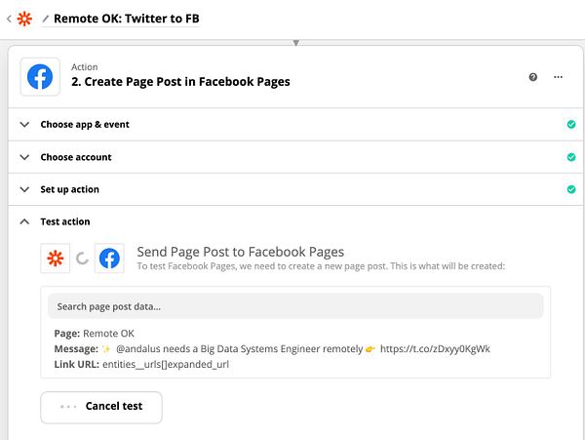The image size is (585, 440).
Task: Click the back arrow in header
Action: click(x=9, y=19)
